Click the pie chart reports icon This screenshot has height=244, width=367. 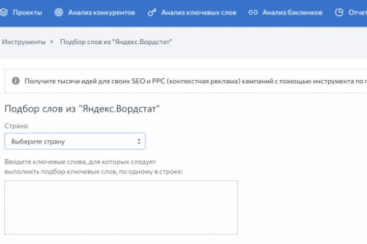[x=339, y=12]
